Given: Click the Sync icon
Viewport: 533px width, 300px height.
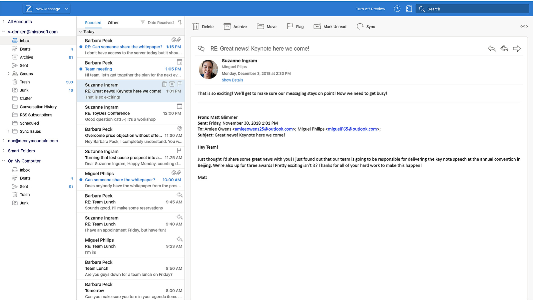Looking at the screenshot, I should point(360,27).
